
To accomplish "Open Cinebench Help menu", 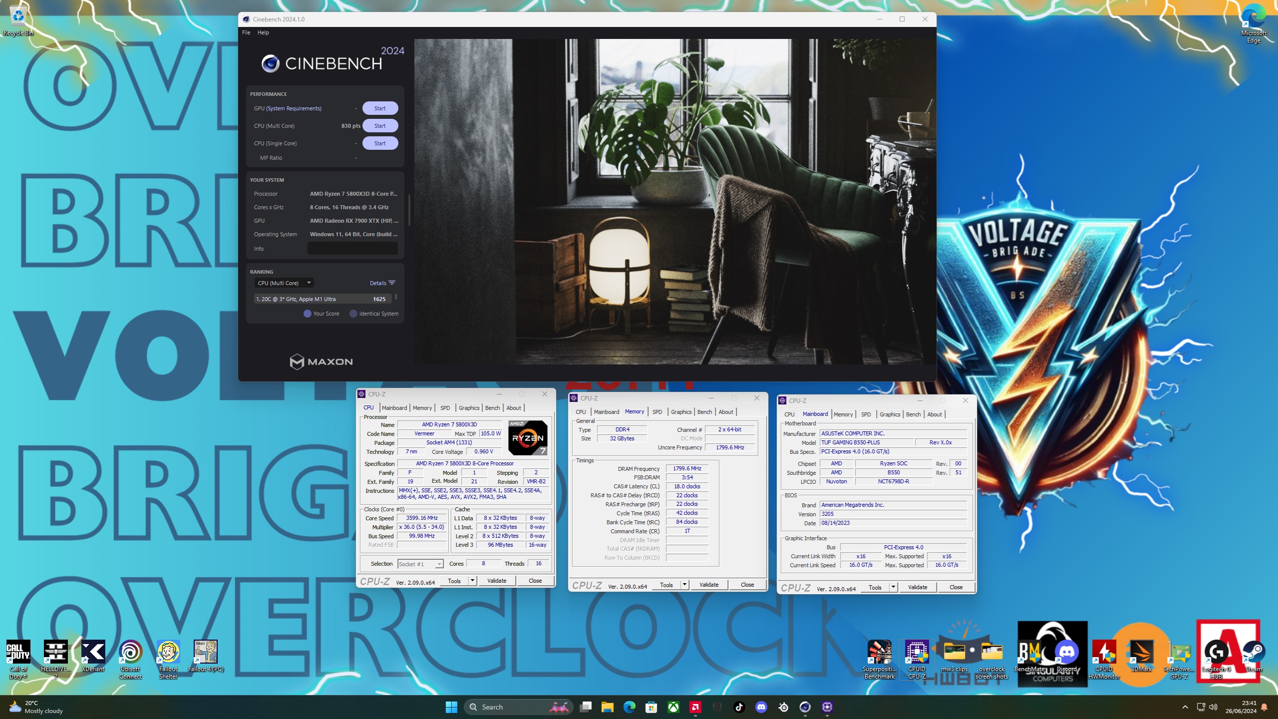I will [x=263, y=32].
